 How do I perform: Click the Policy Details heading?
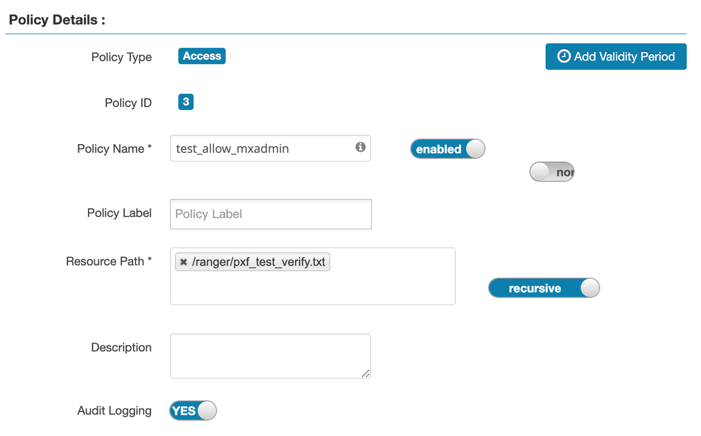pos(57,20)
